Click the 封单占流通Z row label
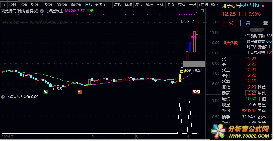The image size is (274, 141). 257,47
